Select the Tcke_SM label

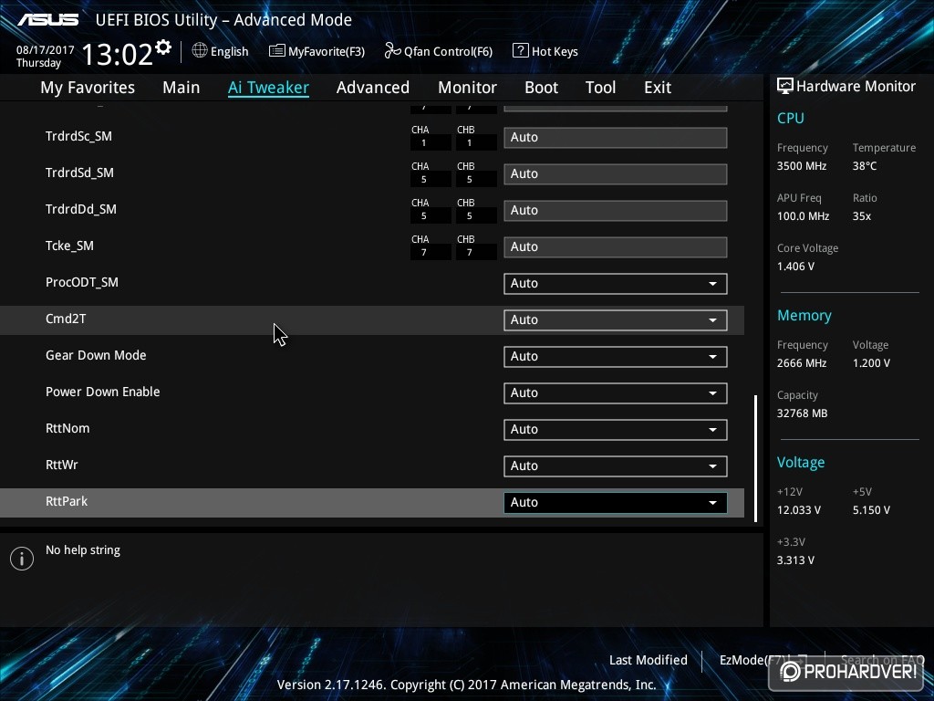pyautogui.click(x=69, y=246)
